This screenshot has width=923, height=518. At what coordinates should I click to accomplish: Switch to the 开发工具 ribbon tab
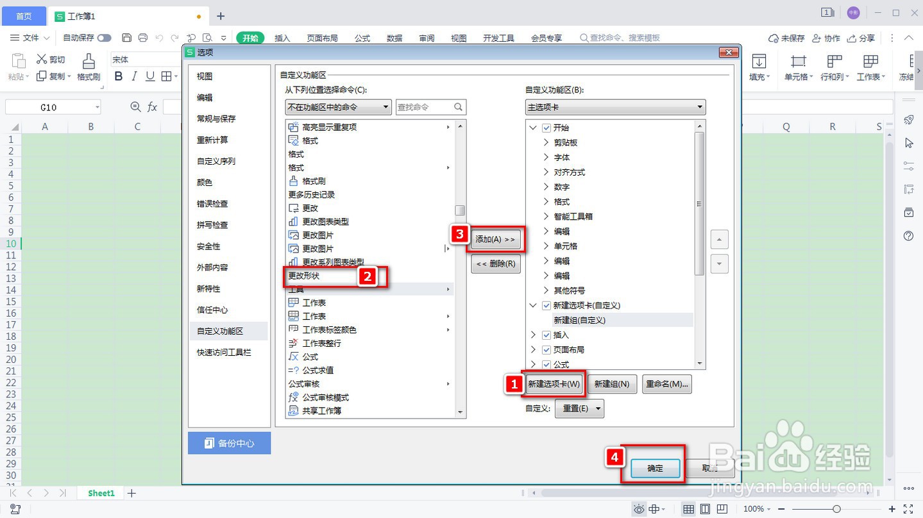(x=498, y=37)
